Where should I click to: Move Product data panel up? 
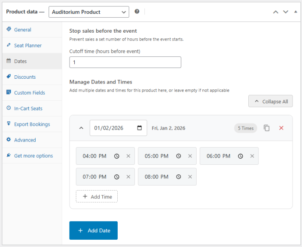click(276, 12)
